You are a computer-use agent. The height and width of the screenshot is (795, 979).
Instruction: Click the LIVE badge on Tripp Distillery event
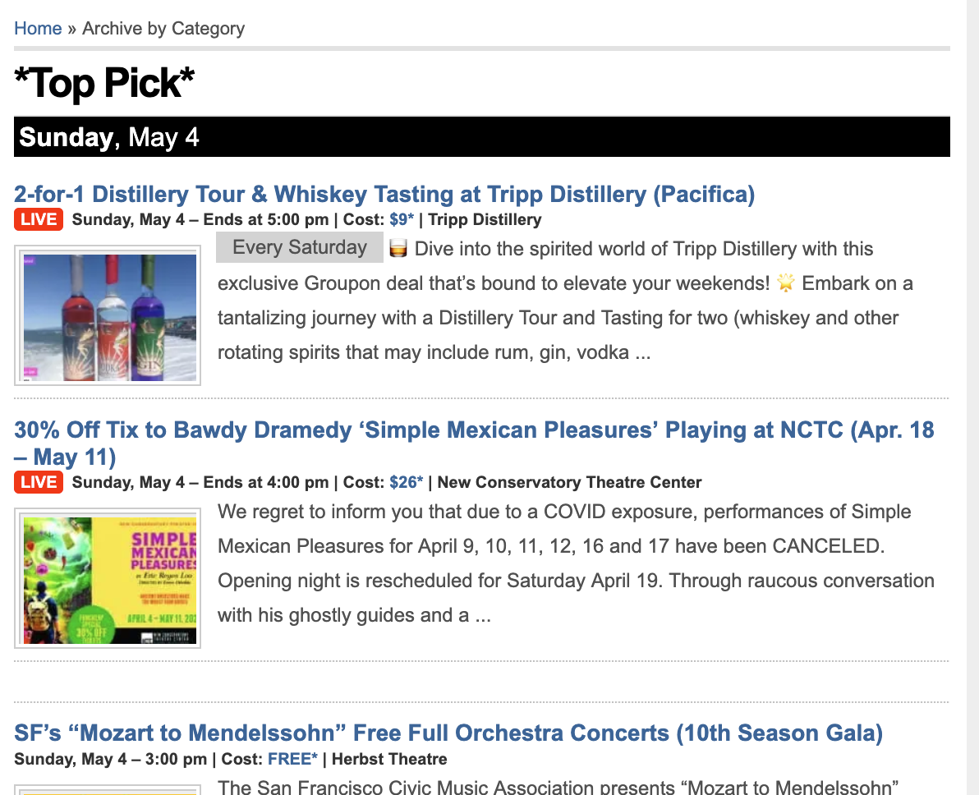click(x=39, y=220)
